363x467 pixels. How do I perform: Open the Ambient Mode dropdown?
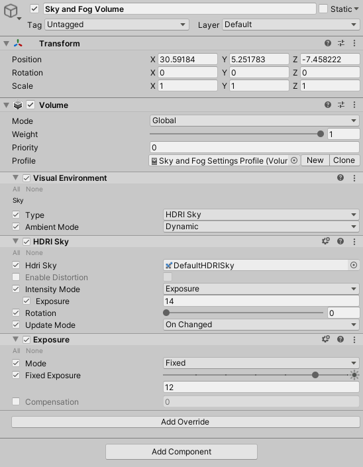tap(261, 227)
